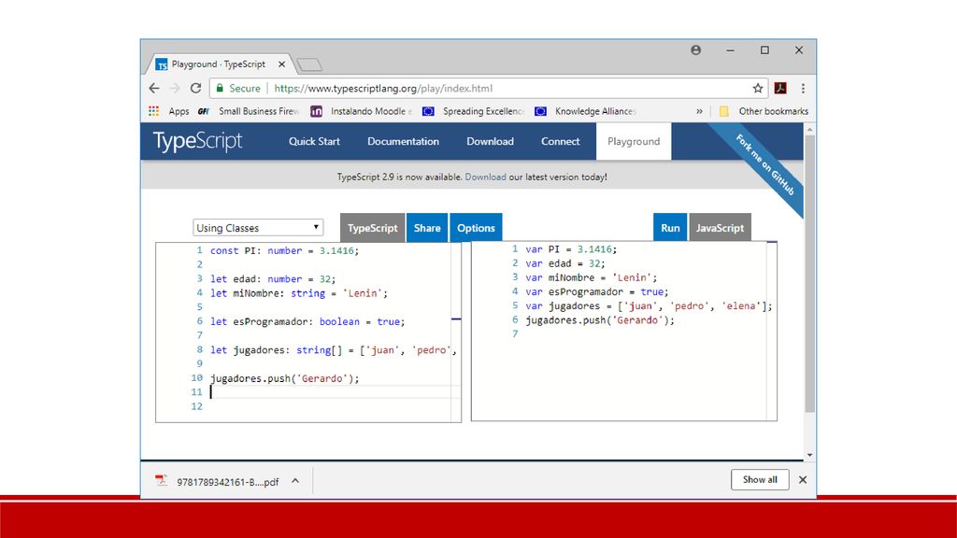
Task: Click the 'let jugadores: string[]' line
Action: [x=334, y=350]
